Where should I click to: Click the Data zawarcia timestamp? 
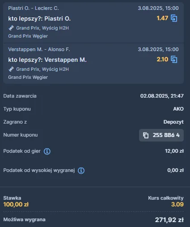(x=162, y=96)
